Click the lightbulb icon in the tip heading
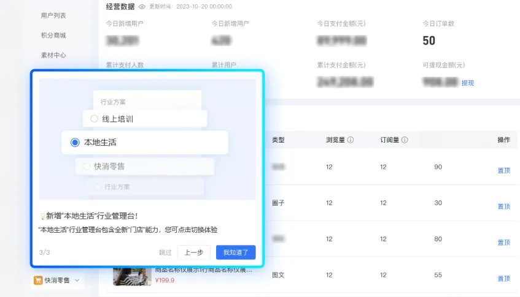Image resolution: width=520 pixels, height=297 pixels. (x=42, y=216)
